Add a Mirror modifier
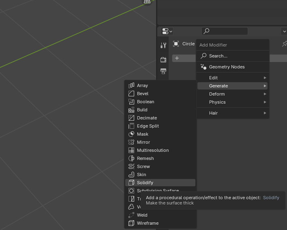This screenshot has width=287, height=230. [161, 142]
